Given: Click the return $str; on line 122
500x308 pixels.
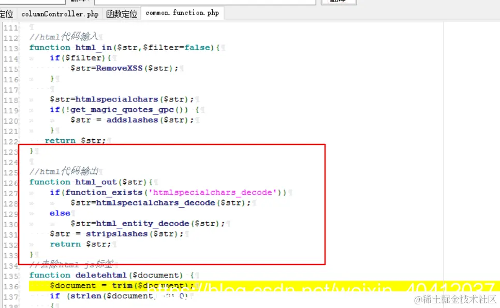Looking at the screenshot, I should click(75, 141).
